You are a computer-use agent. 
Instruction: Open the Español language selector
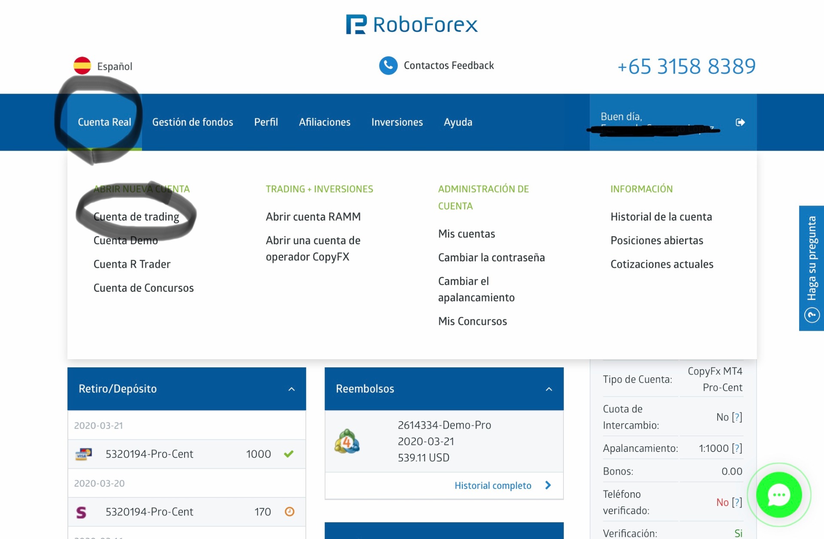103,66
